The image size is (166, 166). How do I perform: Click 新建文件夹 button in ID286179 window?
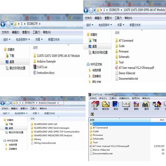(x=54, y=39)
